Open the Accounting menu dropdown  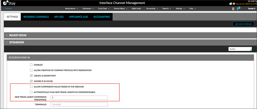click(x=152, y=9)
